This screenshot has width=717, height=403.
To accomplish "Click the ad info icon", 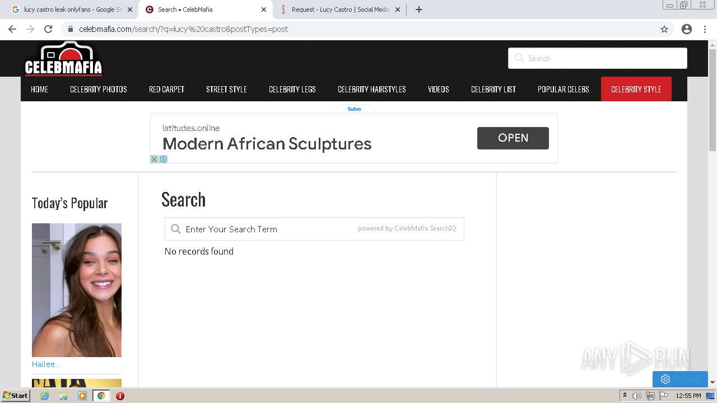I will 163,159.
